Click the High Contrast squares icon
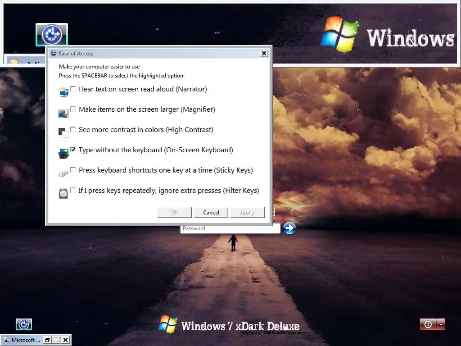461x346 pixels. click(x=63, y=133)
